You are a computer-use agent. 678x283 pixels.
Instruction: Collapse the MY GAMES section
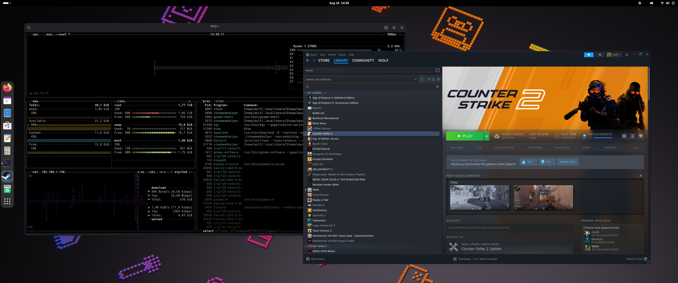(305, 93)
